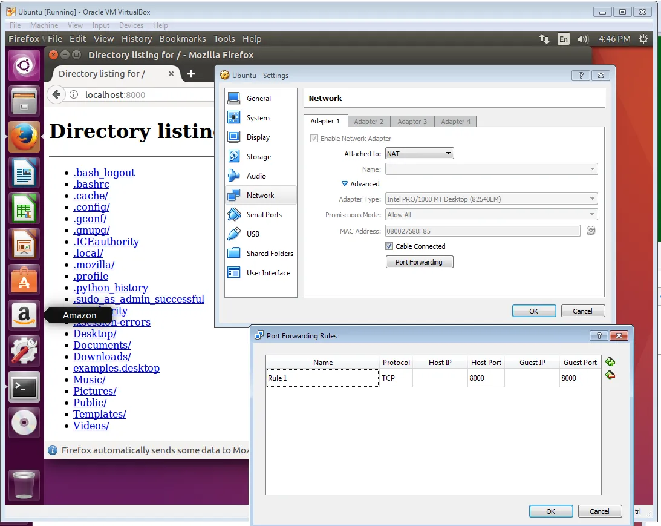Launch the Files manager from the dock
Screen dimensions: 661x526
pyautogui.click(x=24, y=101)
